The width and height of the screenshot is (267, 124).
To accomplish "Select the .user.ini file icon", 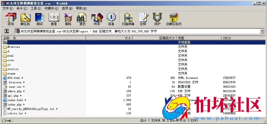I will point(5,87).
